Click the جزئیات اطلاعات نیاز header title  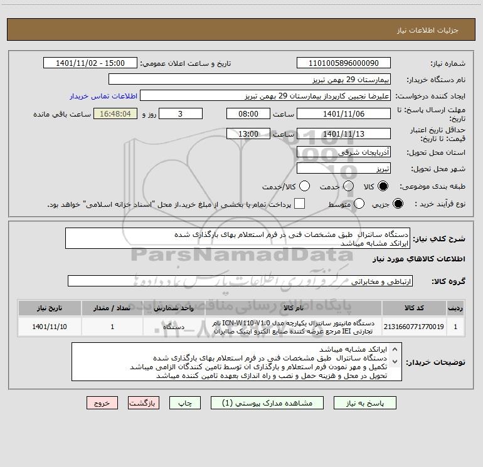pos(427,30)
